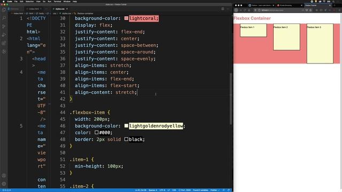Viewport: 342px width, 192px height.
Task: Click the macOS Spotlight search icon
Action: 333,1
